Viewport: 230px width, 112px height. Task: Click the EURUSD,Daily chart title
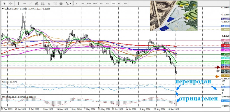point(11,9)
